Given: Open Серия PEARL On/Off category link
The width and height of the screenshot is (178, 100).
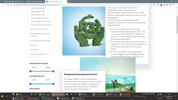Looking at the screenshot, I should pos(38,15).
